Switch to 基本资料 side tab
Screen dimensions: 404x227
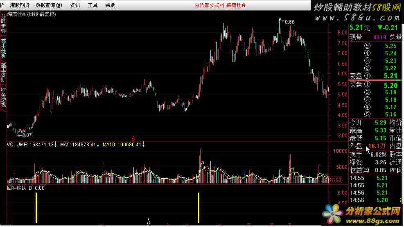(3, 73)
